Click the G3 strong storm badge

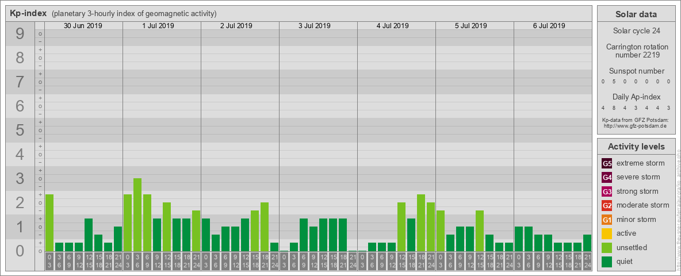coord(607,191)
